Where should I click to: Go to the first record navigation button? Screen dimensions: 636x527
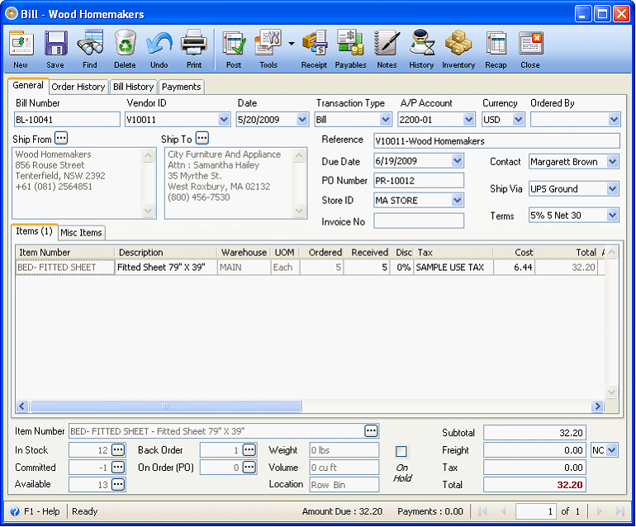(x=482, y=511)
